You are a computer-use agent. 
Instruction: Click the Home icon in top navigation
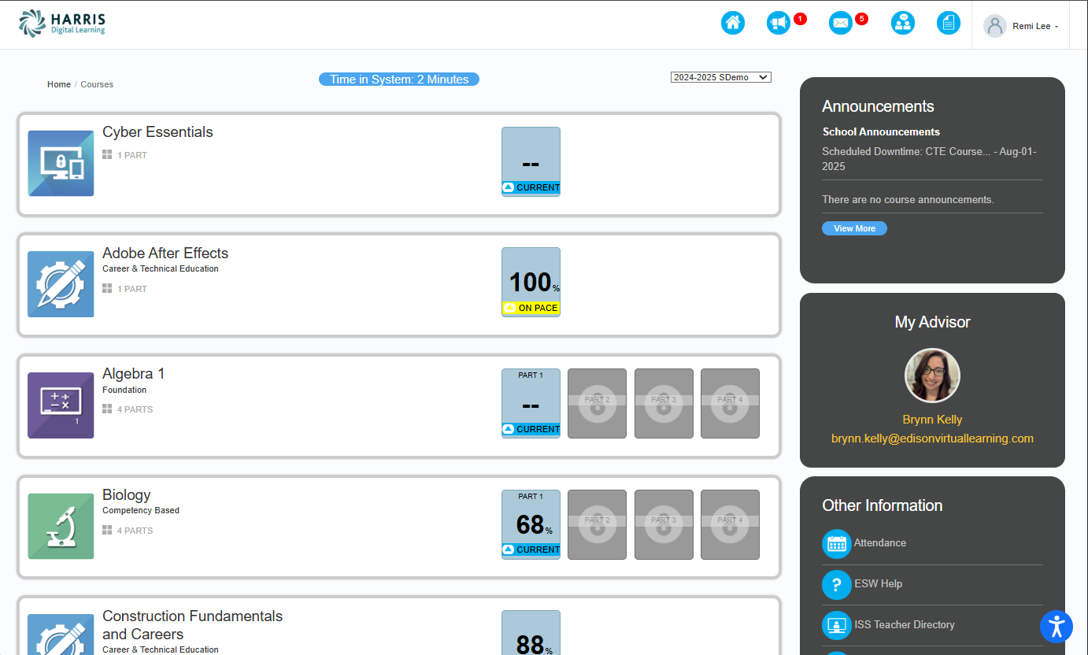pyautogui.click(x=732, y=23)
